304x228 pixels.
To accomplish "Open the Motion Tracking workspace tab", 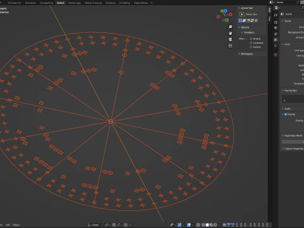I will point(93,3).
